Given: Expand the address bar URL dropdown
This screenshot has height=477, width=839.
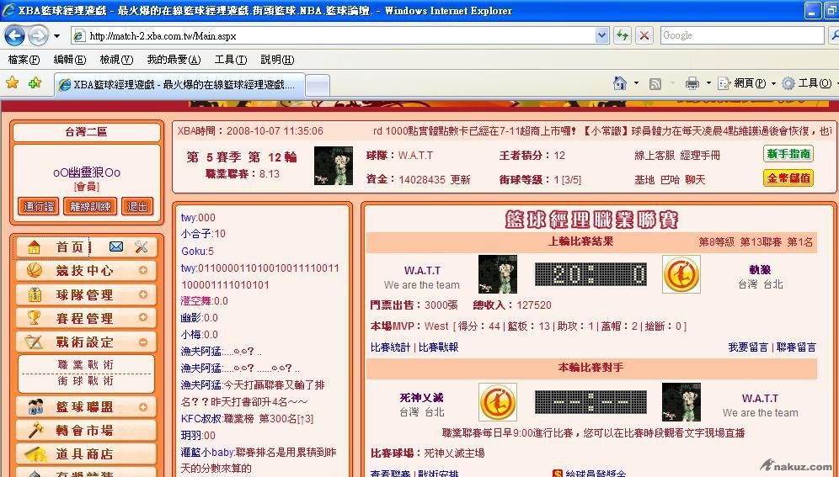Looking at the screenshot, I should pyautogui.click(x=601, y=36).
